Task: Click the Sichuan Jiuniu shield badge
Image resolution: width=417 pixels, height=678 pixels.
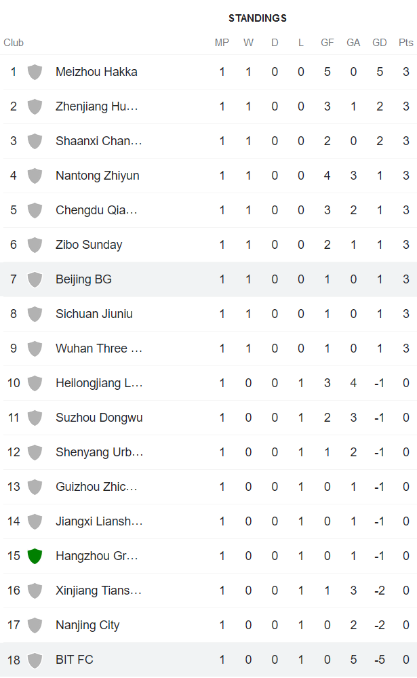Action: tap(34, 314)
